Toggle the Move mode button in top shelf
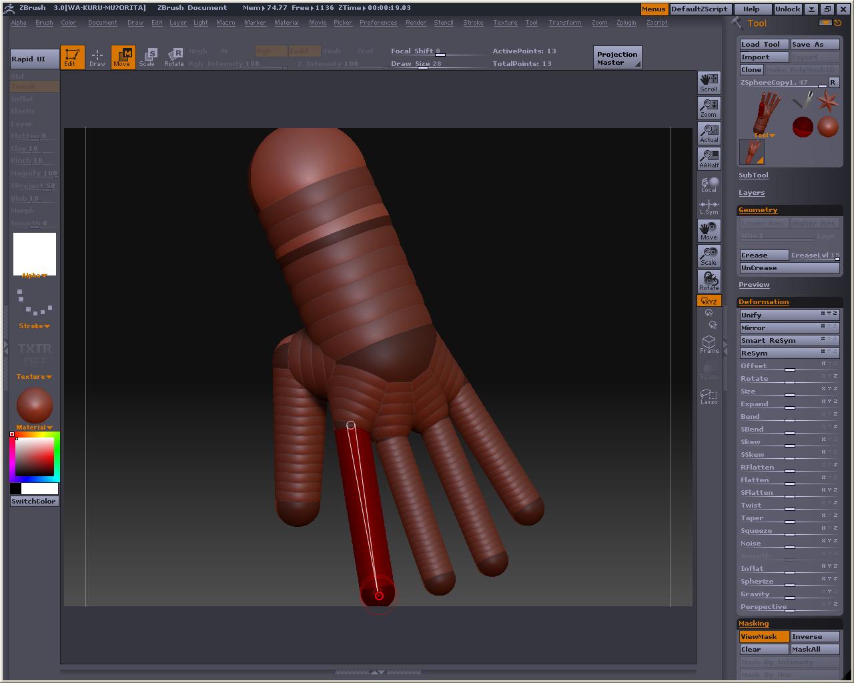The width and height of the screenshot is (854, 683). coord(123,57)
